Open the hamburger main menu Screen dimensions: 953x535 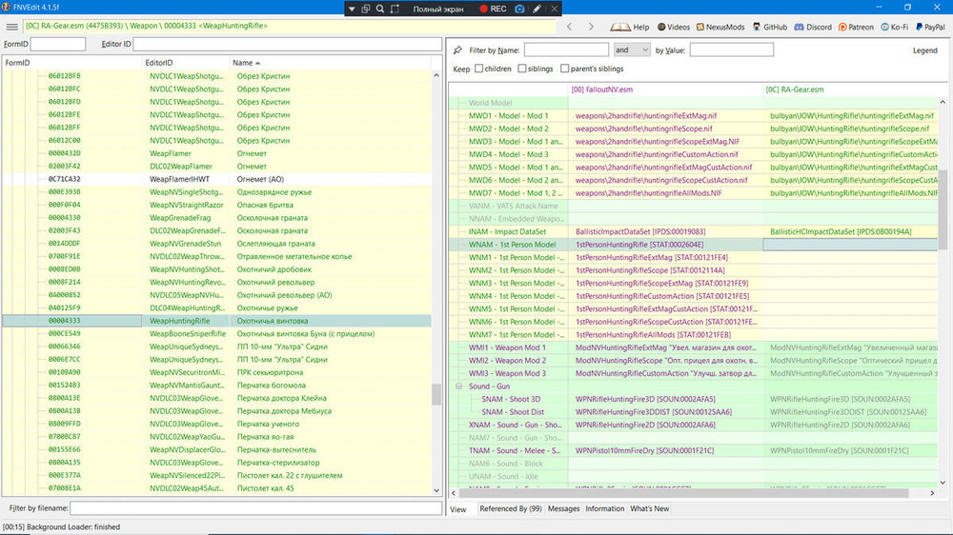(x=11, y=27)
